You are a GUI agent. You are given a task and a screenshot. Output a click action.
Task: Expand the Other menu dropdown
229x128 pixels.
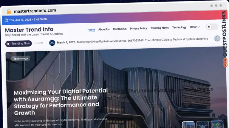(x=195, y=27)
